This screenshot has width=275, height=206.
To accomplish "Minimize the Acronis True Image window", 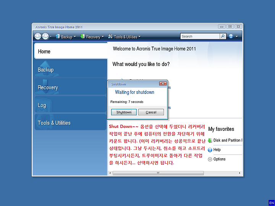I will click(x=222, y=27).
